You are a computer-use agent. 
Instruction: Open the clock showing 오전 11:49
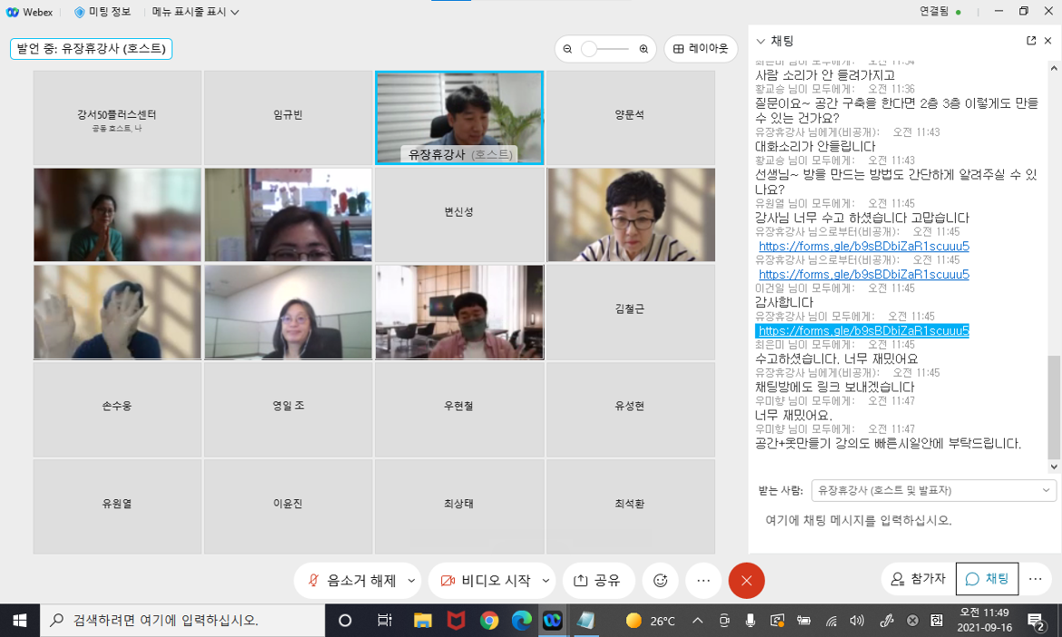pyautogui.click(x=984, y=620)
